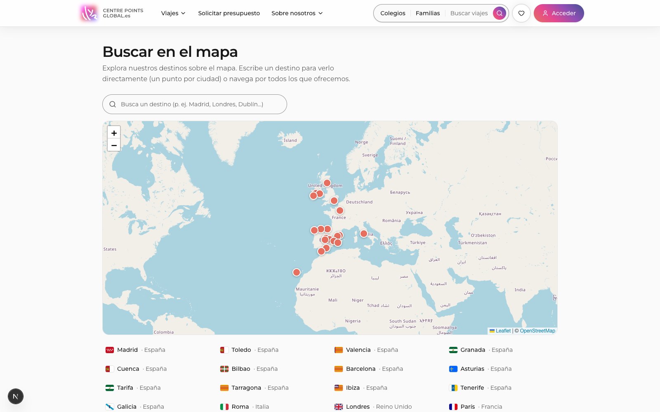Open the Next.js dev tools badge
Image resolution: width=660 pixels, height=412 pixels.
(x=16, y=396)
